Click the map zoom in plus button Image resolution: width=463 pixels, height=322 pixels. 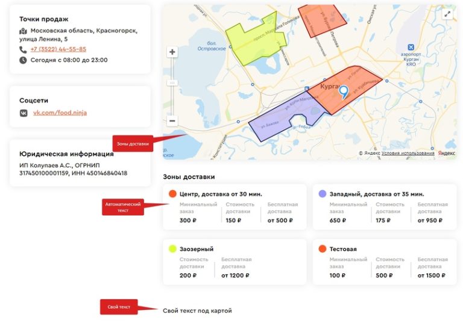[172, 52]
